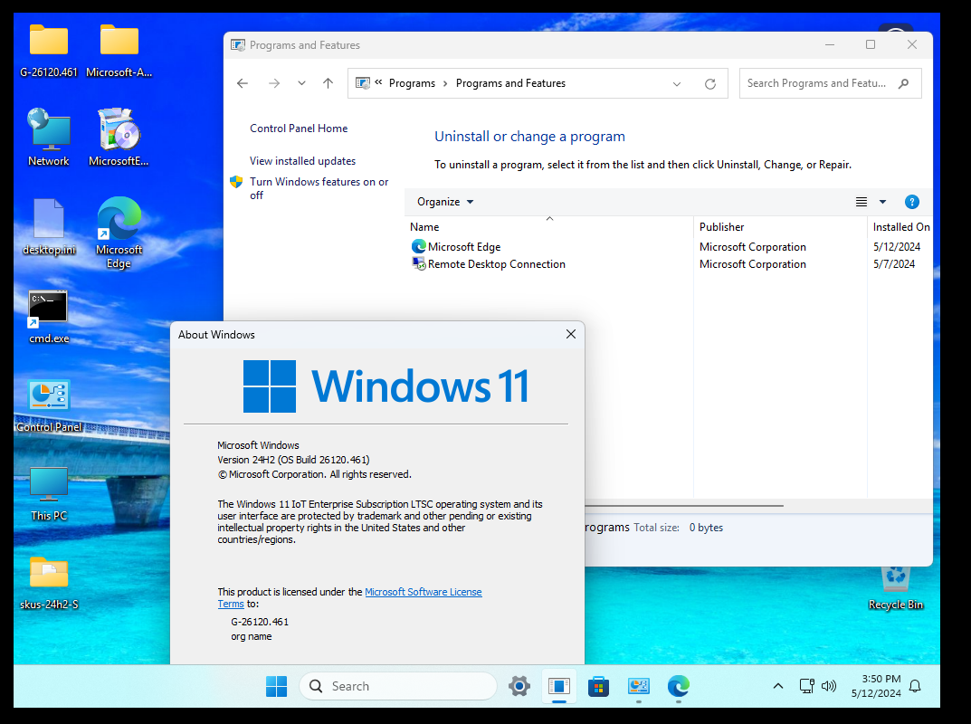Open the network tray icon
The height and width of the screenshot is (724, 971).
click(806, 686)
